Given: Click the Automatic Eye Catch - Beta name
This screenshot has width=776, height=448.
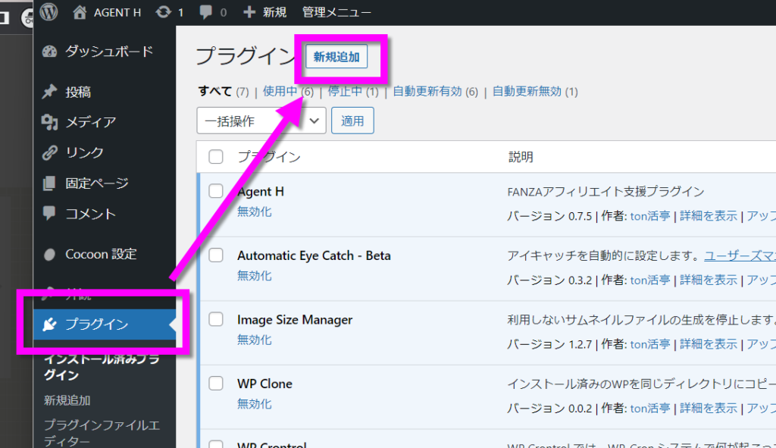Looking at the screenshot, I should point(314,256).
